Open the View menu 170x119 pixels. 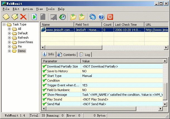tap(39, 9)
